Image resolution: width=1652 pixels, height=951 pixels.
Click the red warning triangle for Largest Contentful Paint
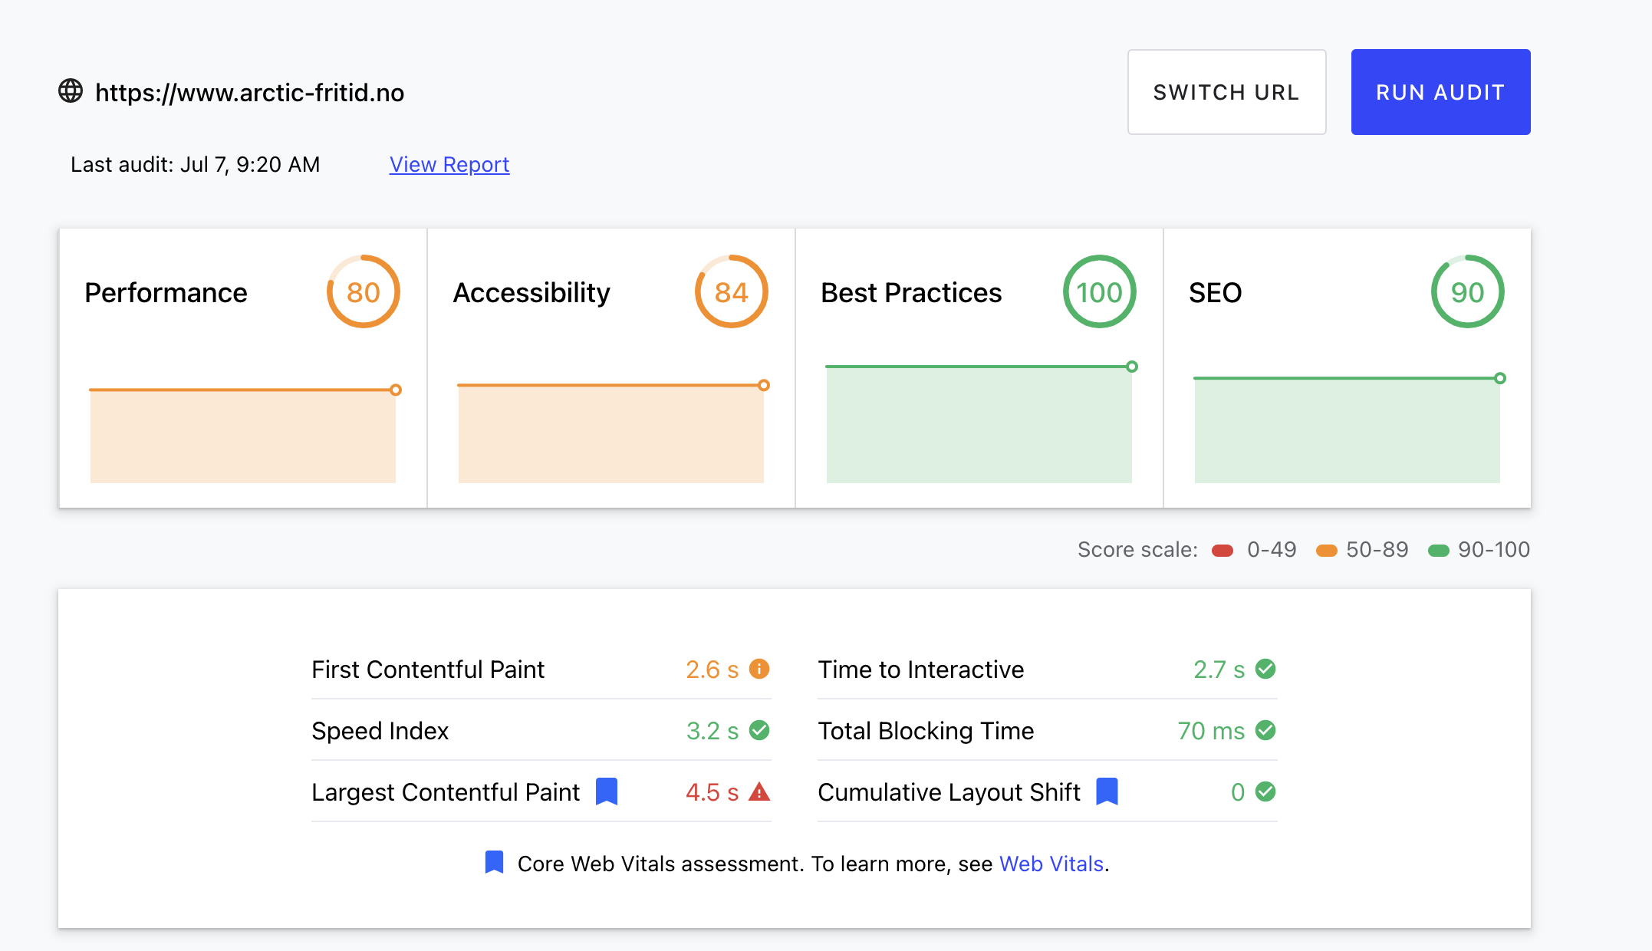[759, 791]
